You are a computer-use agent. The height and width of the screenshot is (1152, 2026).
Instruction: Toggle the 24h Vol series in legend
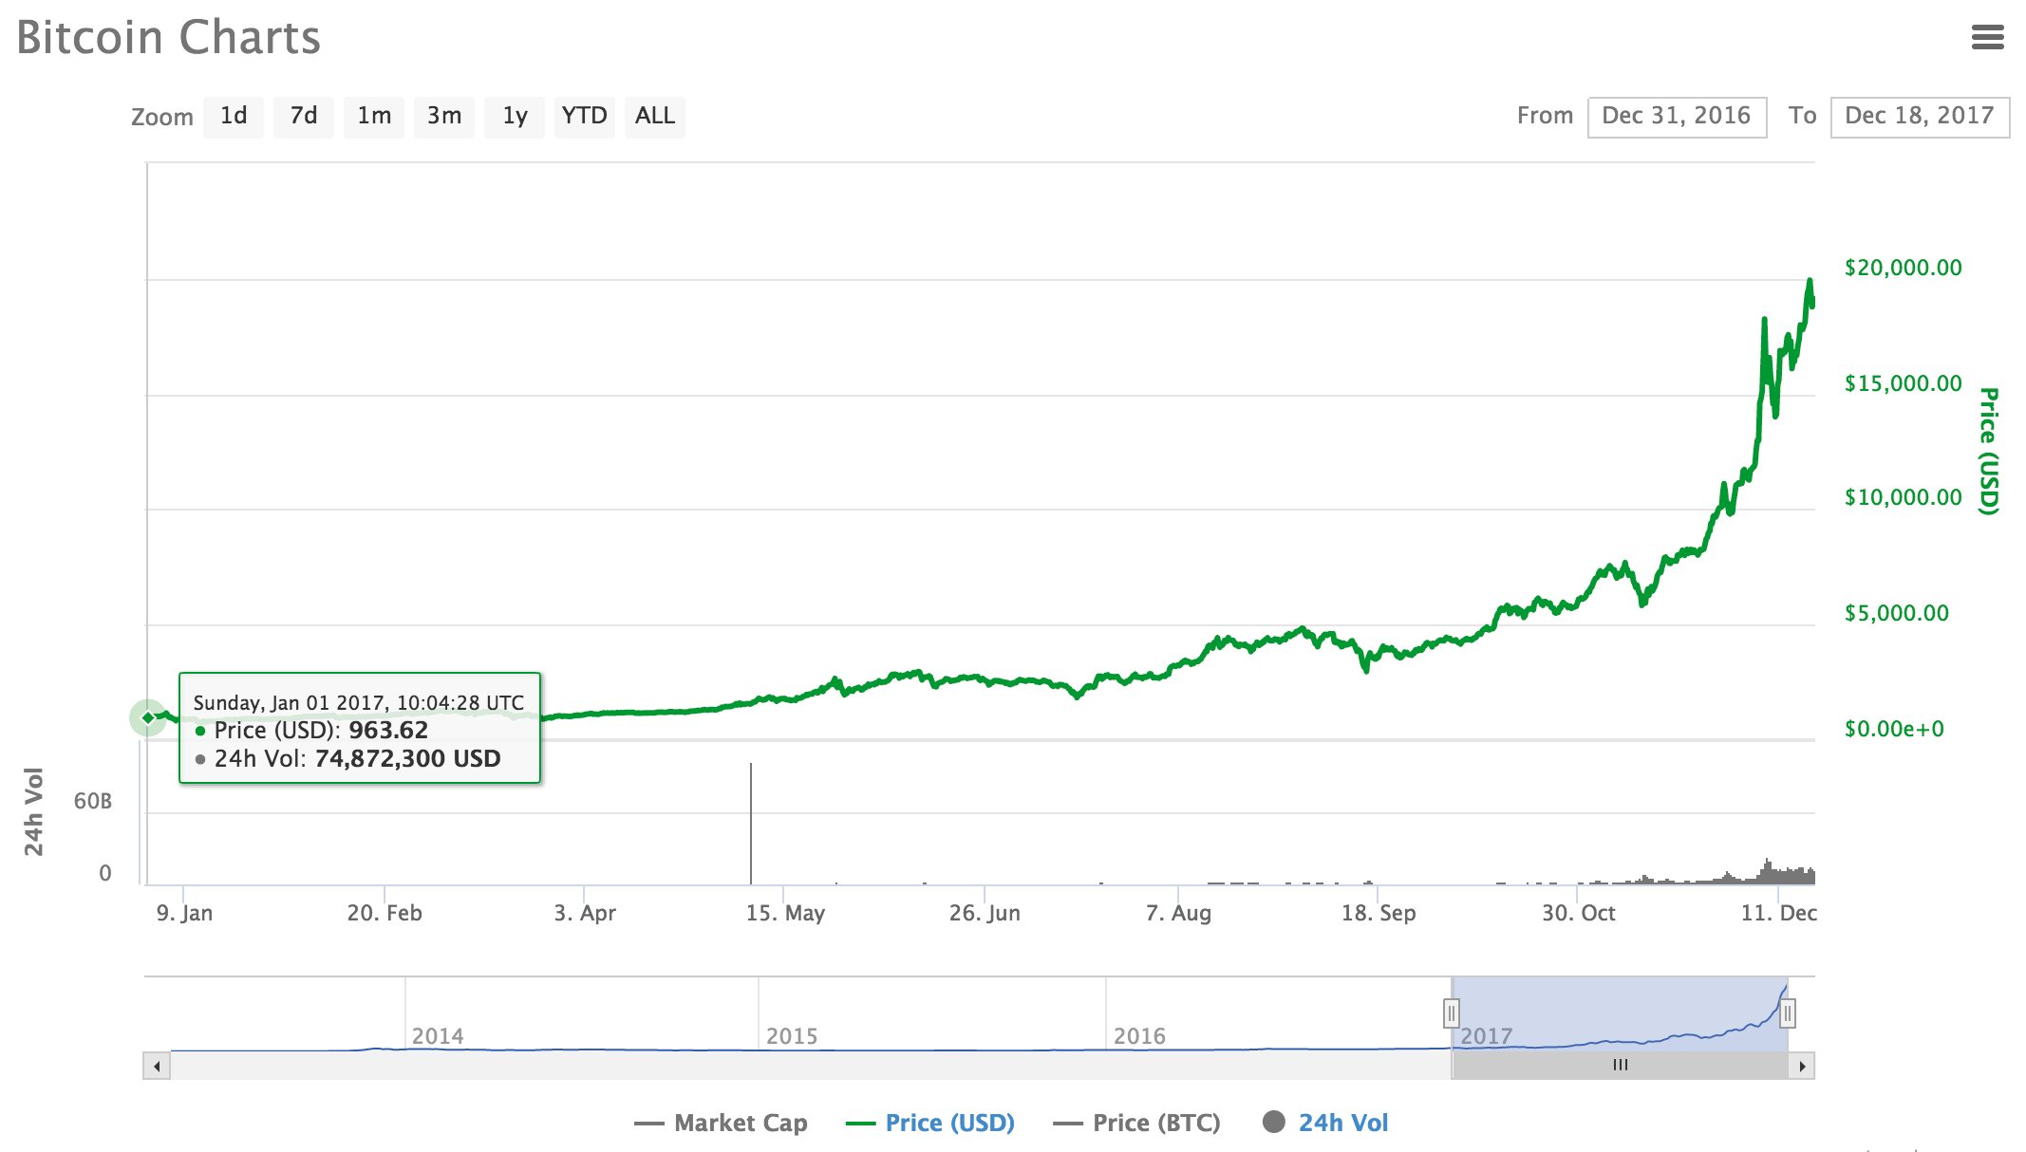point(1325,1123)
